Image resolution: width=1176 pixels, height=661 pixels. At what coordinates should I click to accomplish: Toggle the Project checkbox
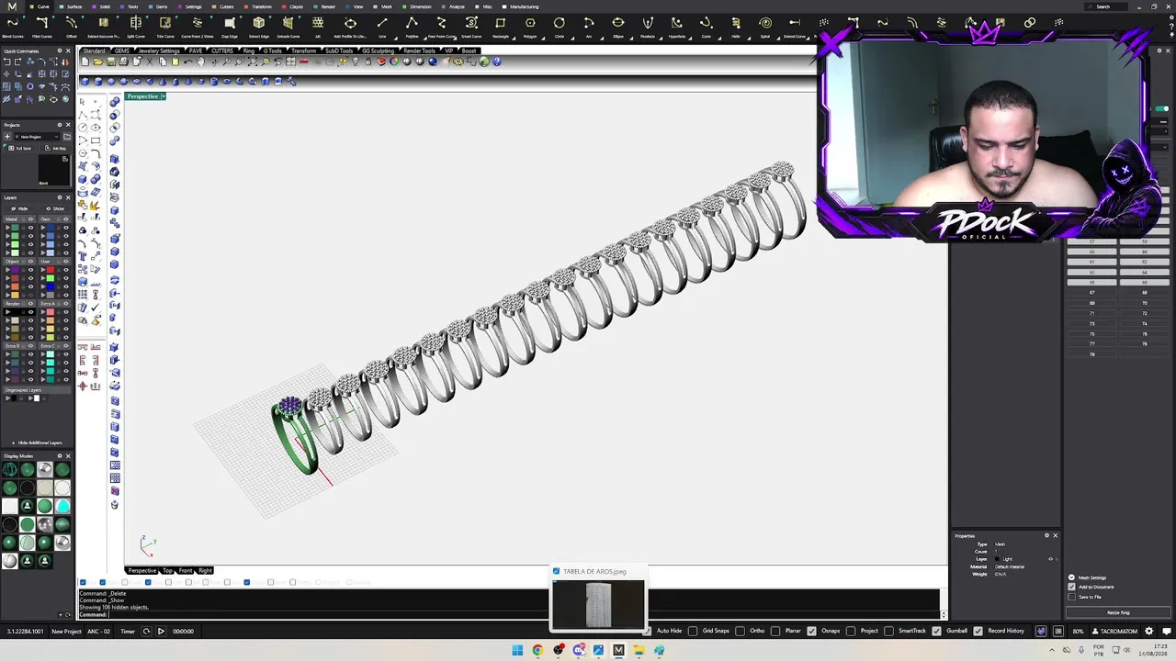coord(852,632)
